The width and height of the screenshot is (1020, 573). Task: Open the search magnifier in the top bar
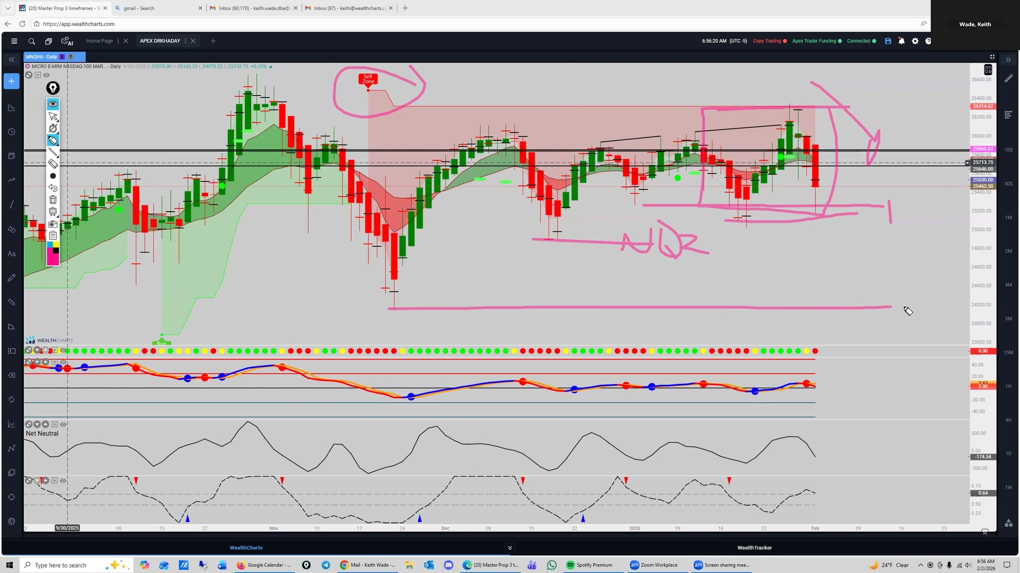(32, 41)
